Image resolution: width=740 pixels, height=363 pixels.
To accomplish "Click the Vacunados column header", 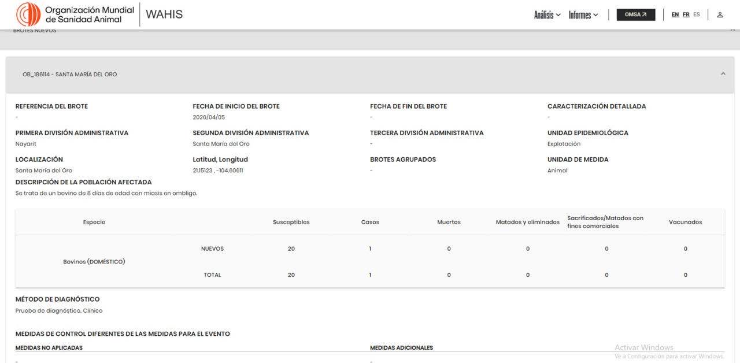I will 685,222.
